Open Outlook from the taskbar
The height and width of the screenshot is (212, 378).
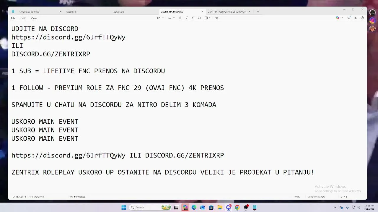click(202, 207)
